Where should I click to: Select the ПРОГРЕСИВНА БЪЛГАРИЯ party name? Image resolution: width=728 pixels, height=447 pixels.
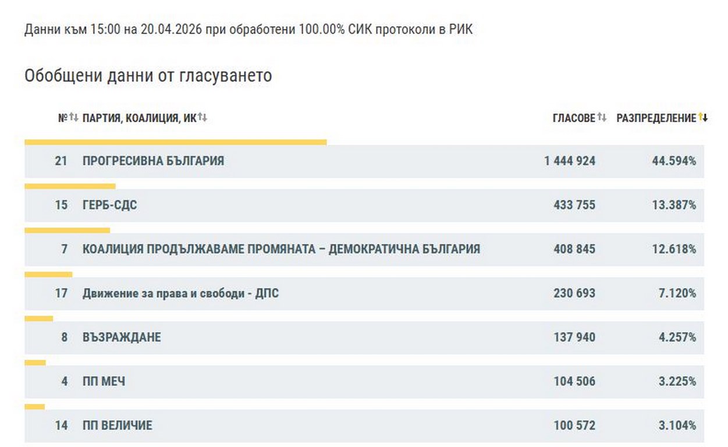153,161
